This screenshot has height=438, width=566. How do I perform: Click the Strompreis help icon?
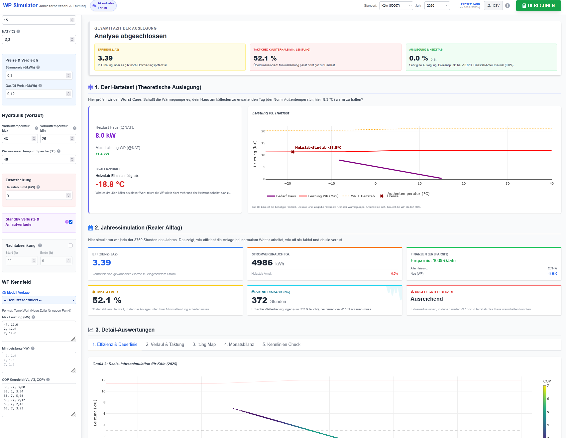click(x=38, y=67)
